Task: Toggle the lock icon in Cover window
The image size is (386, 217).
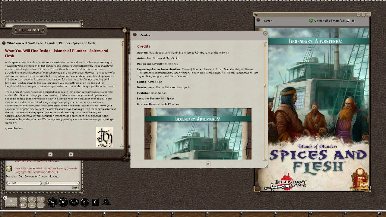Action: pos(353,21)
